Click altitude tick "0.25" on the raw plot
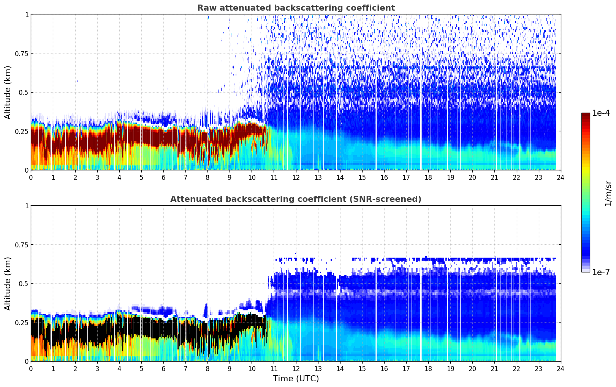This screenshot has width=616, height=387. point(22,131)
